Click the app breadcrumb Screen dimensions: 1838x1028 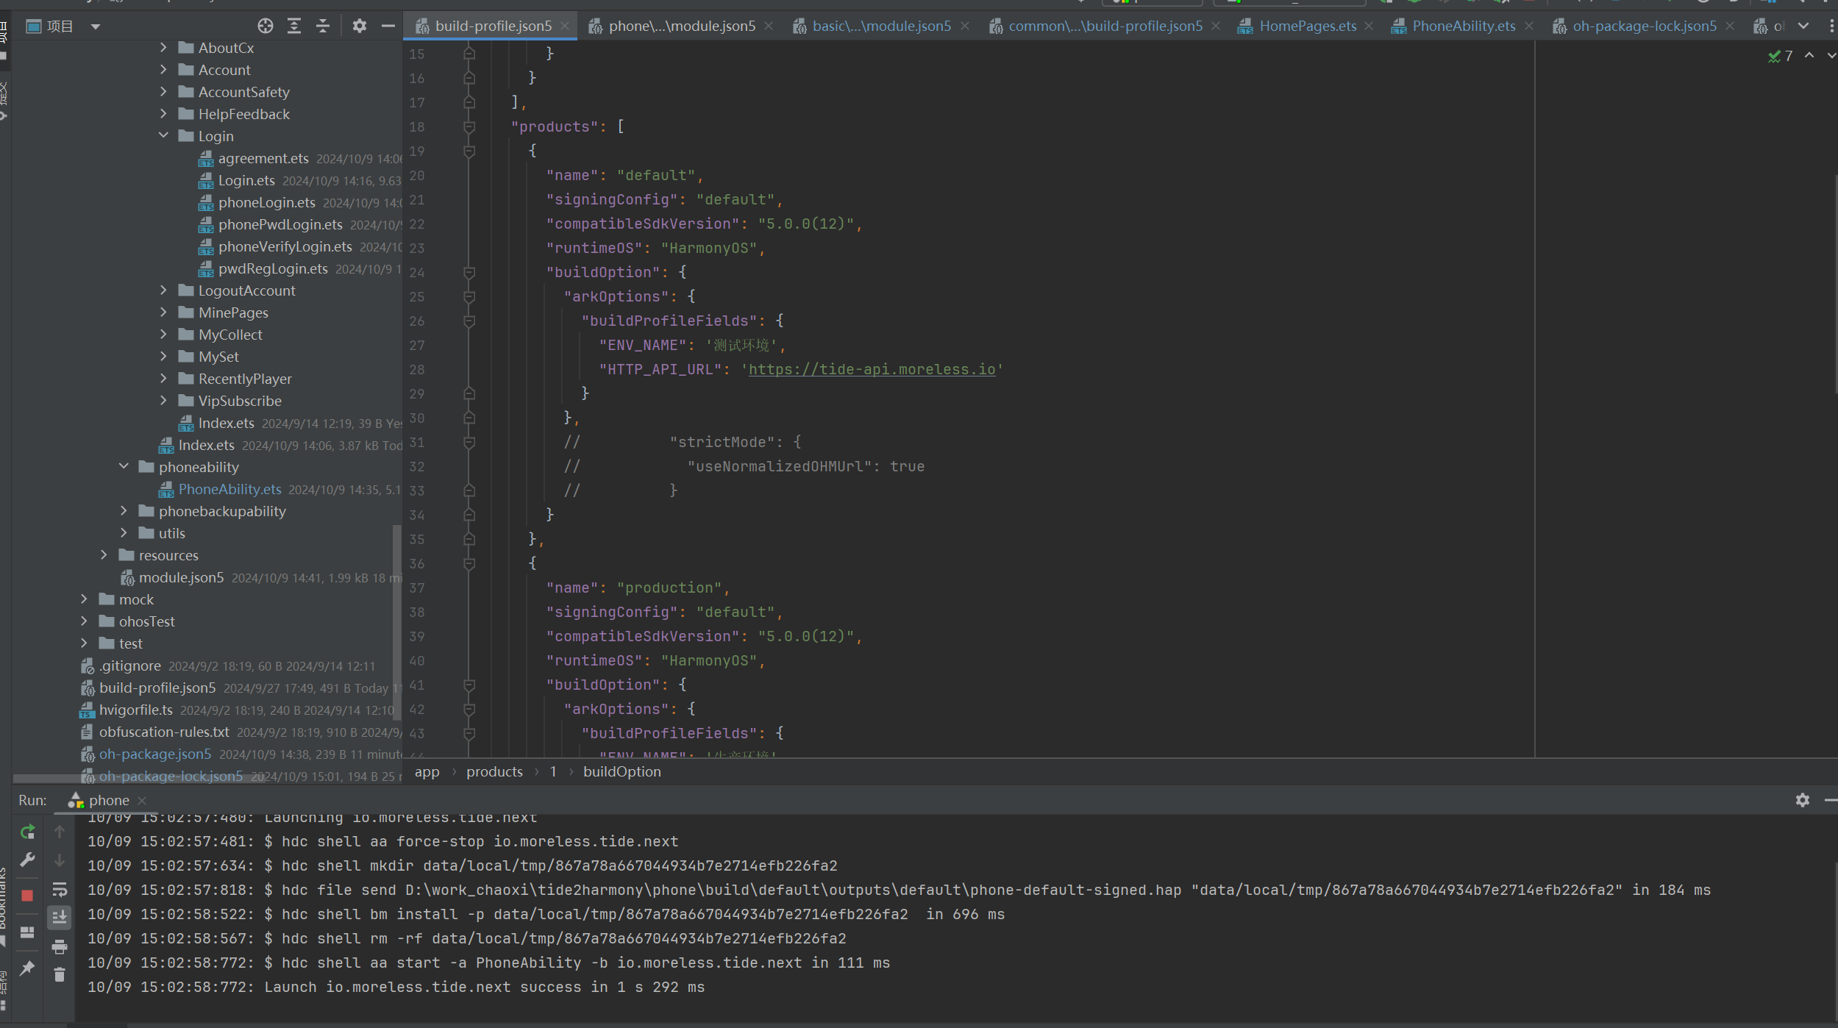click(x=427, y=771)
